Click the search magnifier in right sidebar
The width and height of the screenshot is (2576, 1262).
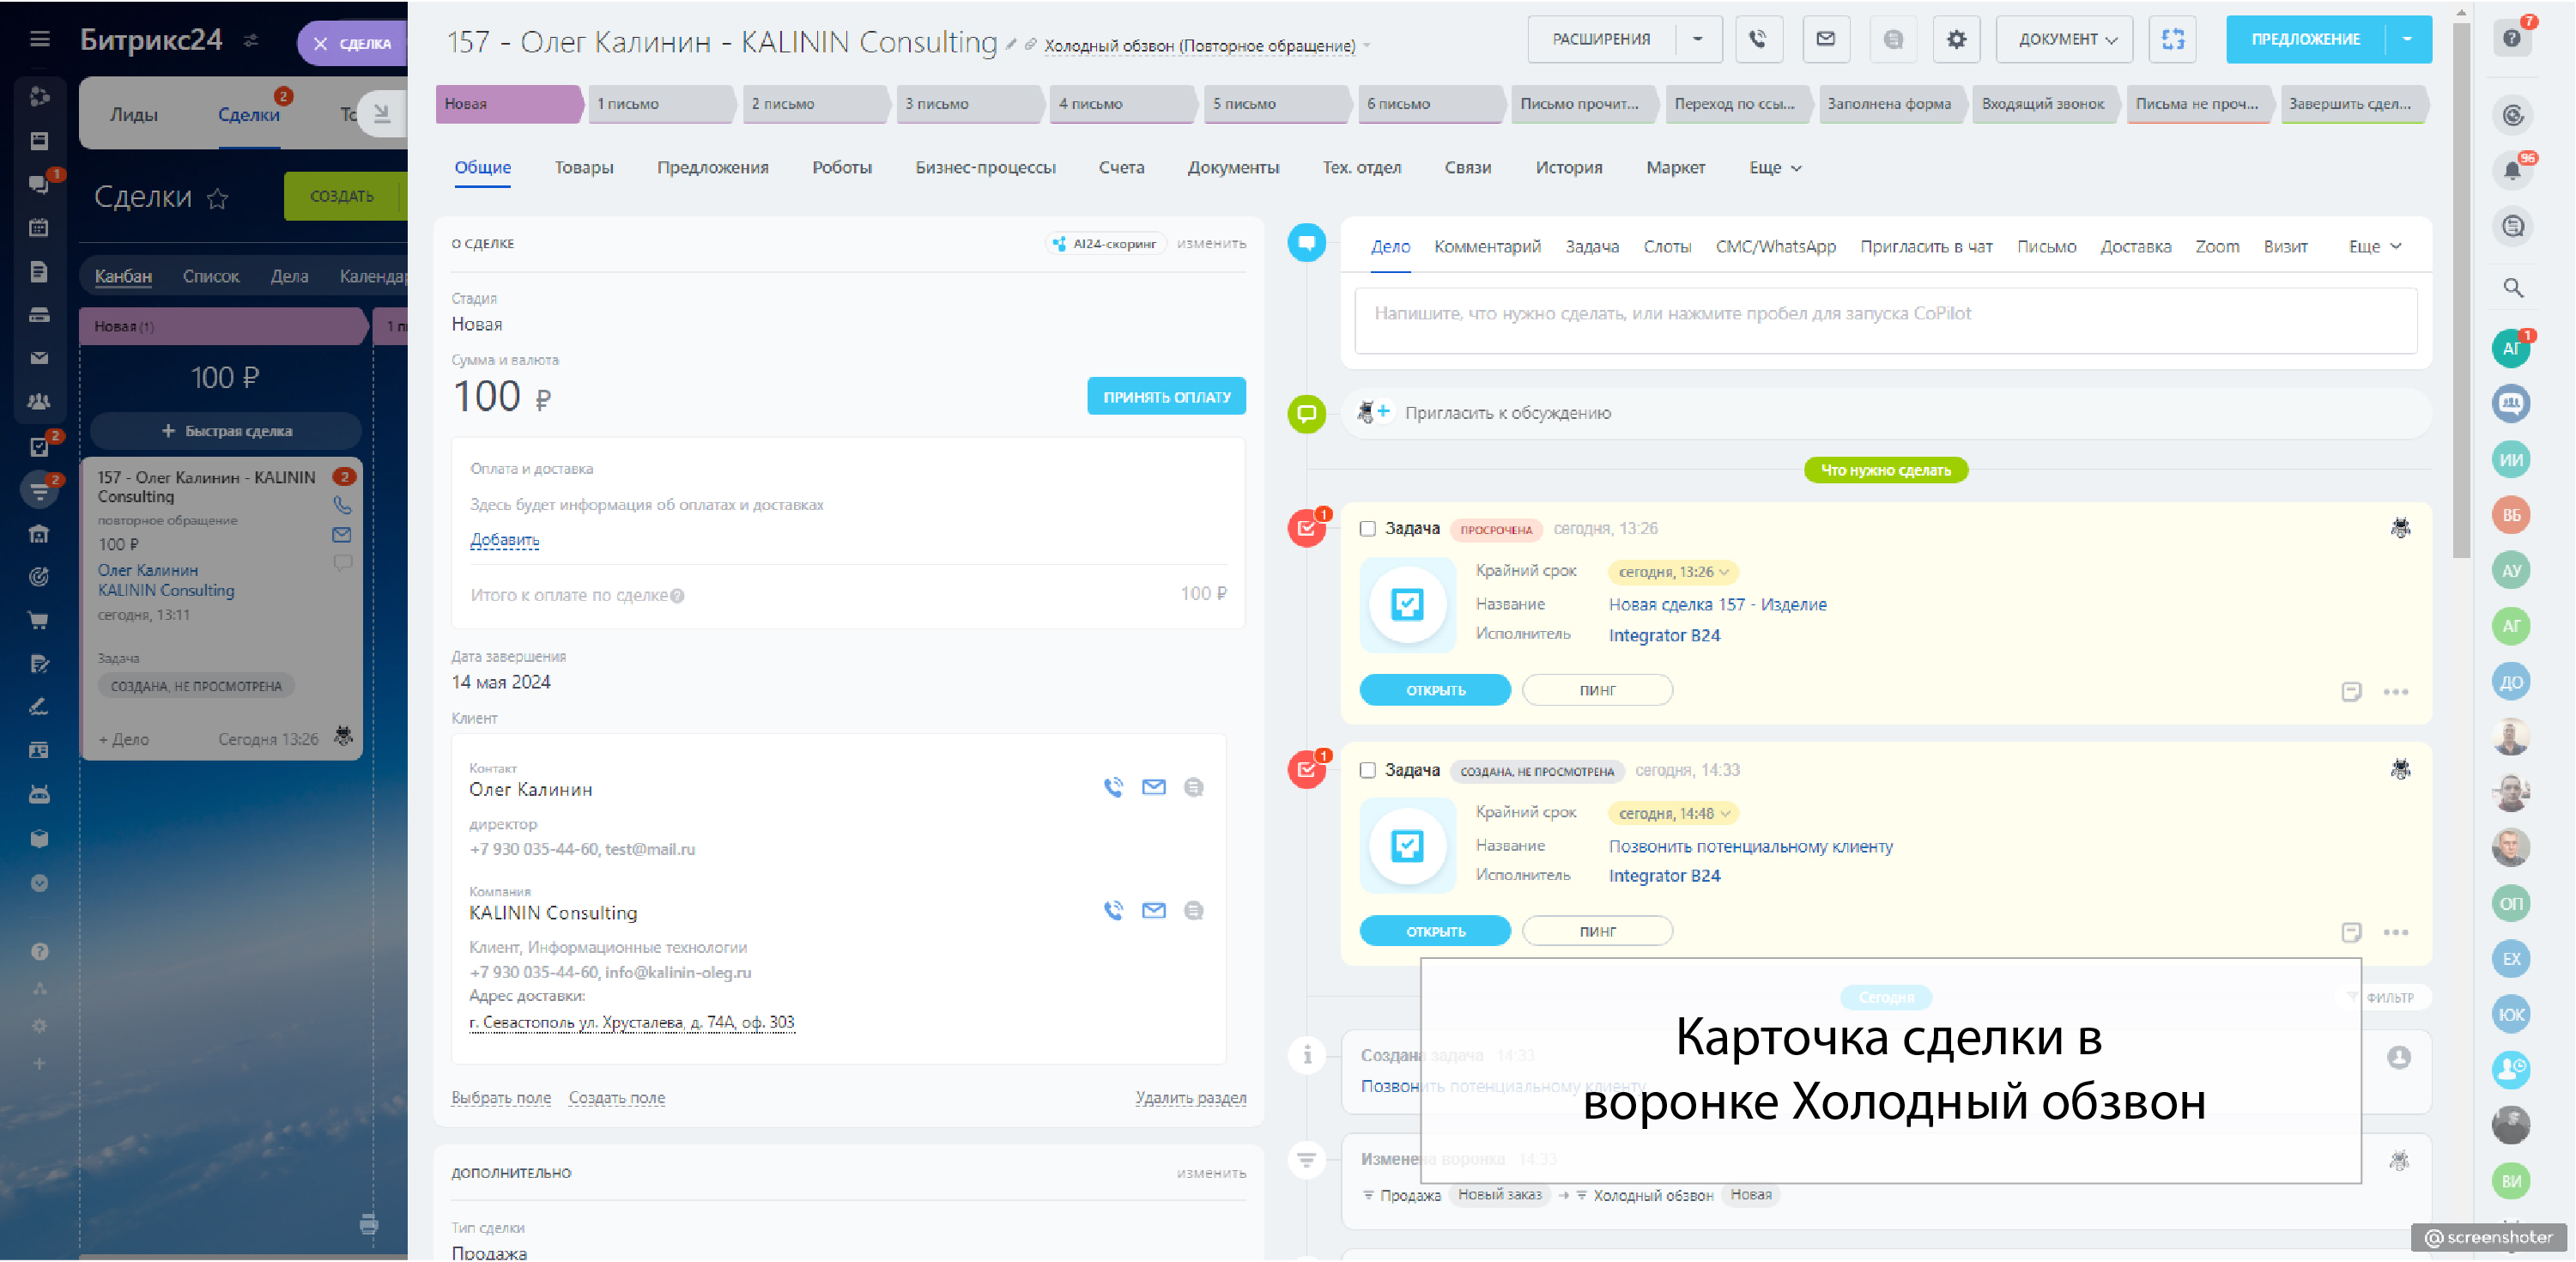2513,288
